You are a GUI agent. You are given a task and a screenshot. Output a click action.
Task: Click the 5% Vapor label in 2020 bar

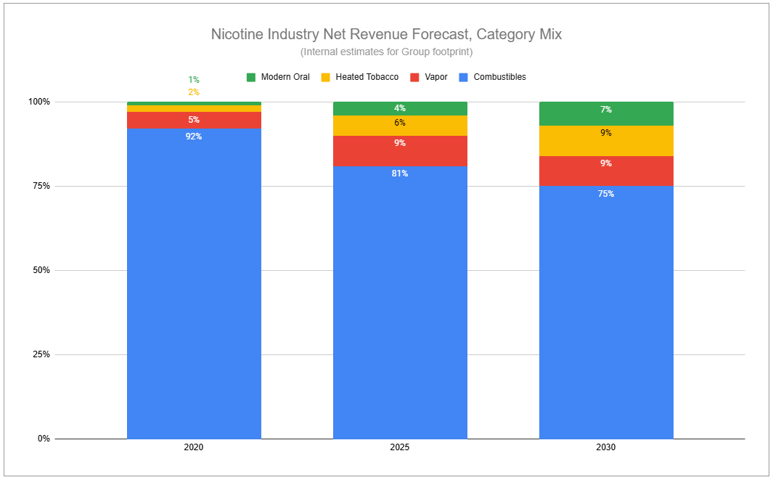(x=194, y=120)
